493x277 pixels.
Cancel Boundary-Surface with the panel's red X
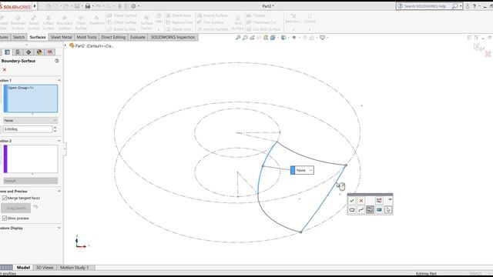pyautogui.click(x=5, y=70)
